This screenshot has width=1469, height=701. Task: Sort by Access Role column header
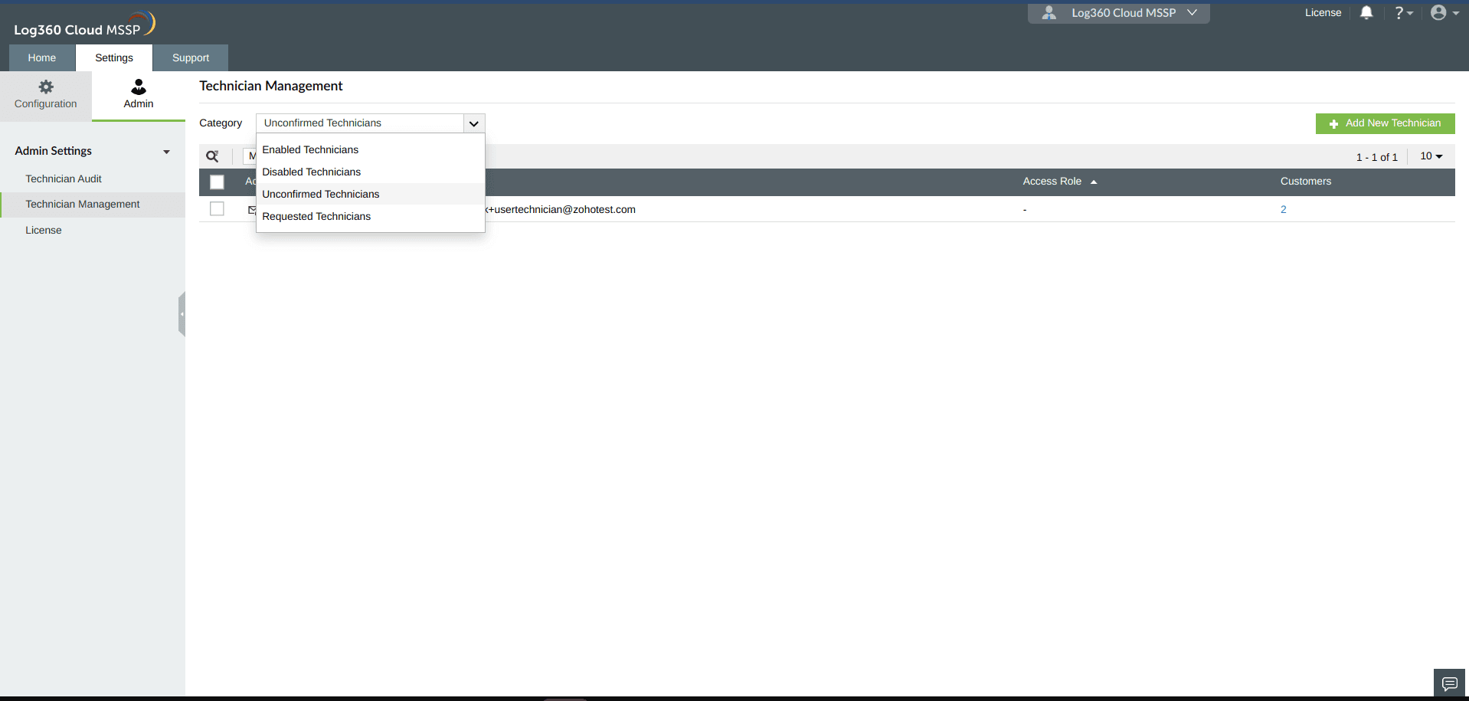[x=1052, y=182]
